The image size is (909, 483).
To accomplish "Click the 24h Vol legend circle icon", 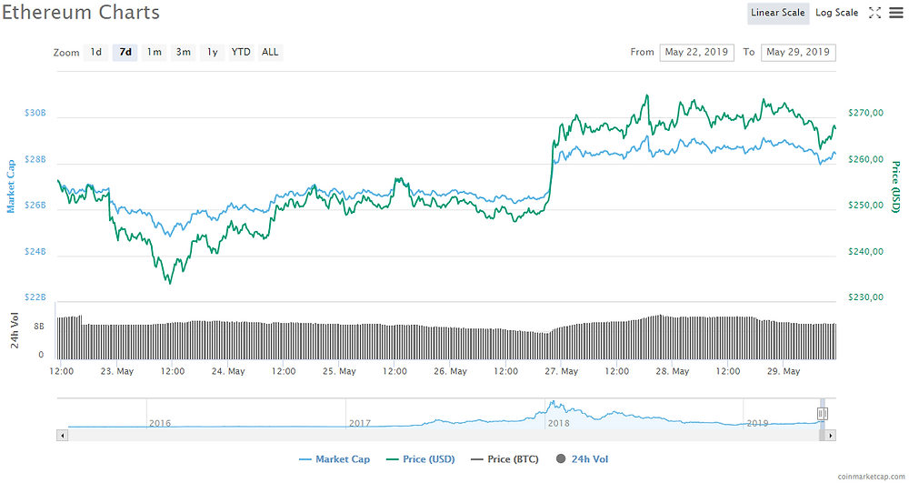I will [561, 458].
